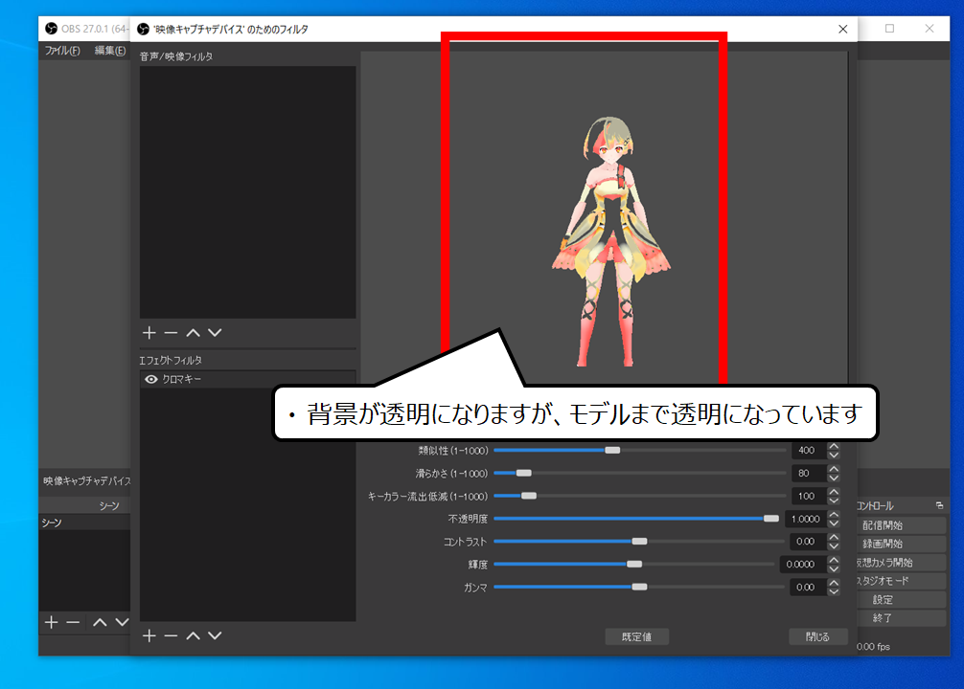Decrease 滑らかさ value with down stepper
Image resolution: width=964 pixels, height=689 pixels.
(834, 478)
